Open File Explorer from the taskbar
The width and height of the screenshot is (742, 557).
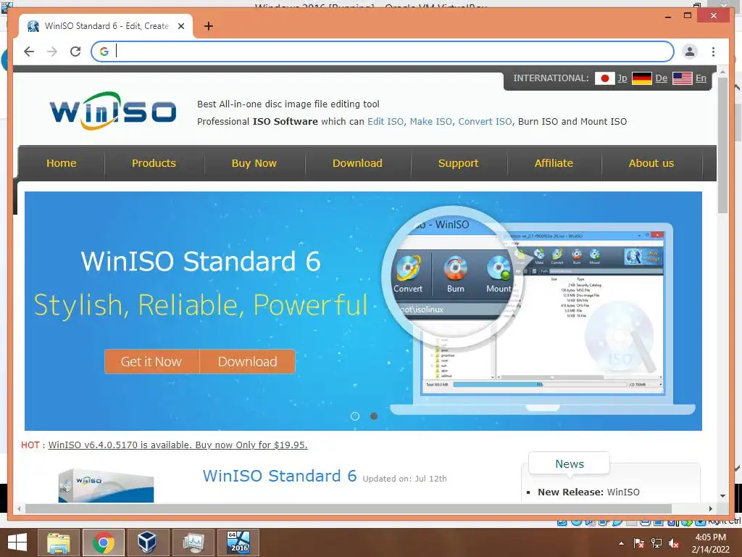coord(59,542)
